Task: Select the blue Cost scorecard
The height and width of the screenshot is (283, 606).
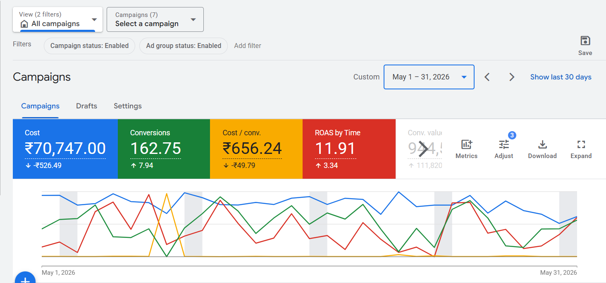Action: click(x=65, y=149)
